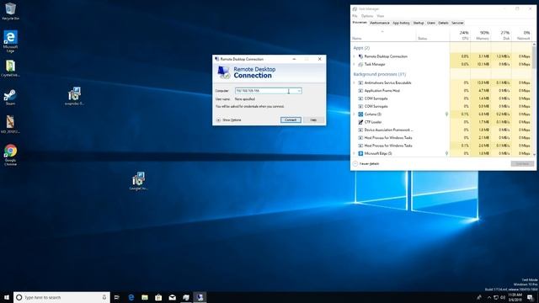Viewport: 539px width, 303px height.
Task: Expand the Cortana (3) process group
Action: coord(355,114)
